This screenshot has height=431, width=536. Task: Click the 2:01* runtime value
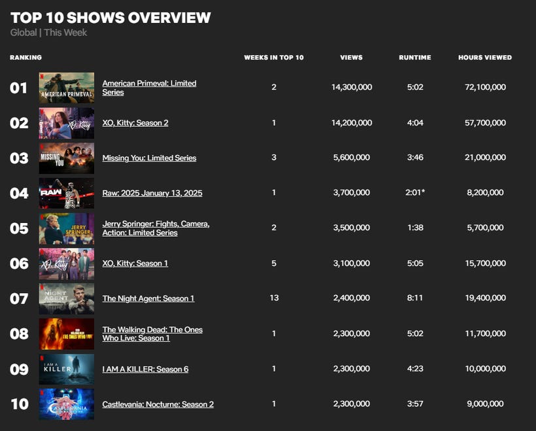415,192
